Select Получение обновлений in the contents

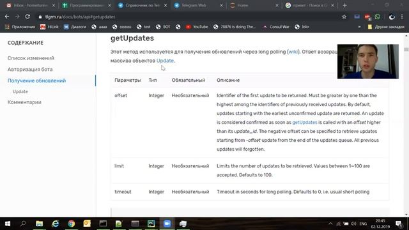click(x=36, y=80)
